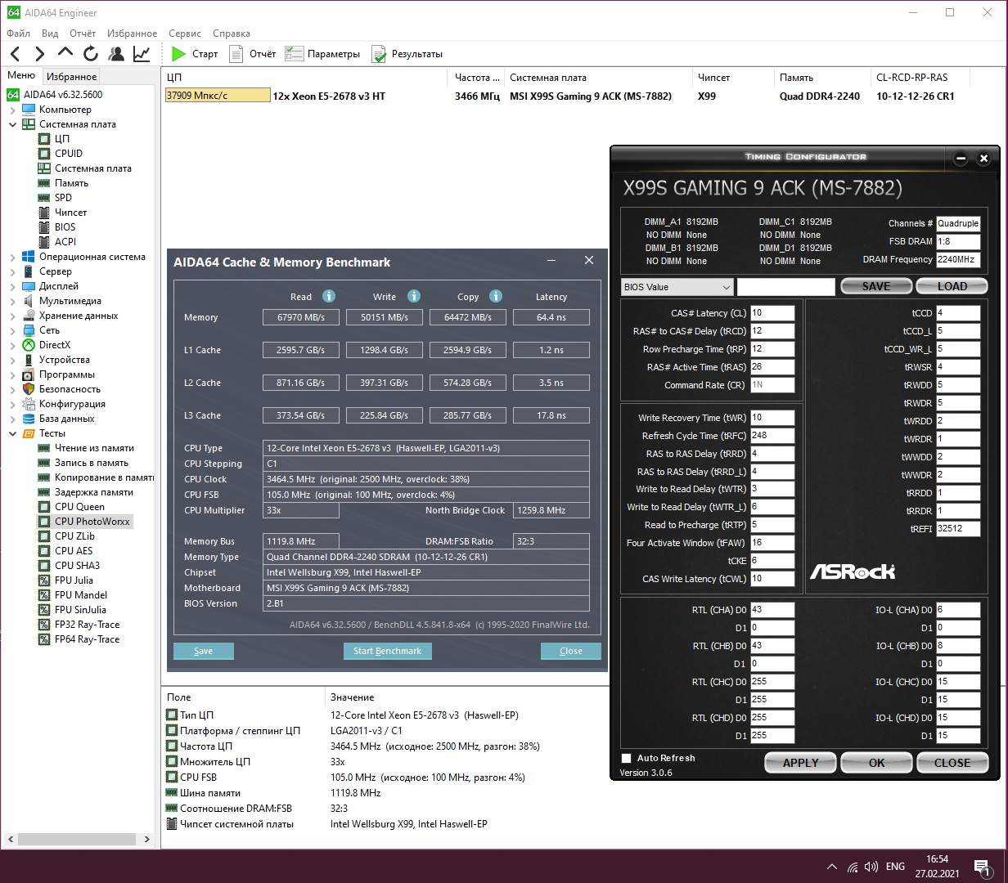Click the Back navigation arrow in toolbar
The image size is (1008, 883).
click(16, 54)
